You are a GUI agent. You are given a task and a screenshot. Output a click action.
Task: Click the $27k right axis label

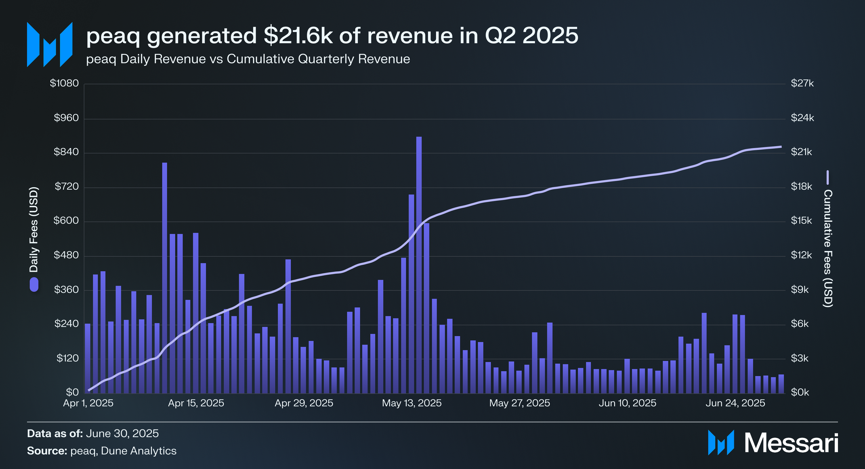point(802,84)
